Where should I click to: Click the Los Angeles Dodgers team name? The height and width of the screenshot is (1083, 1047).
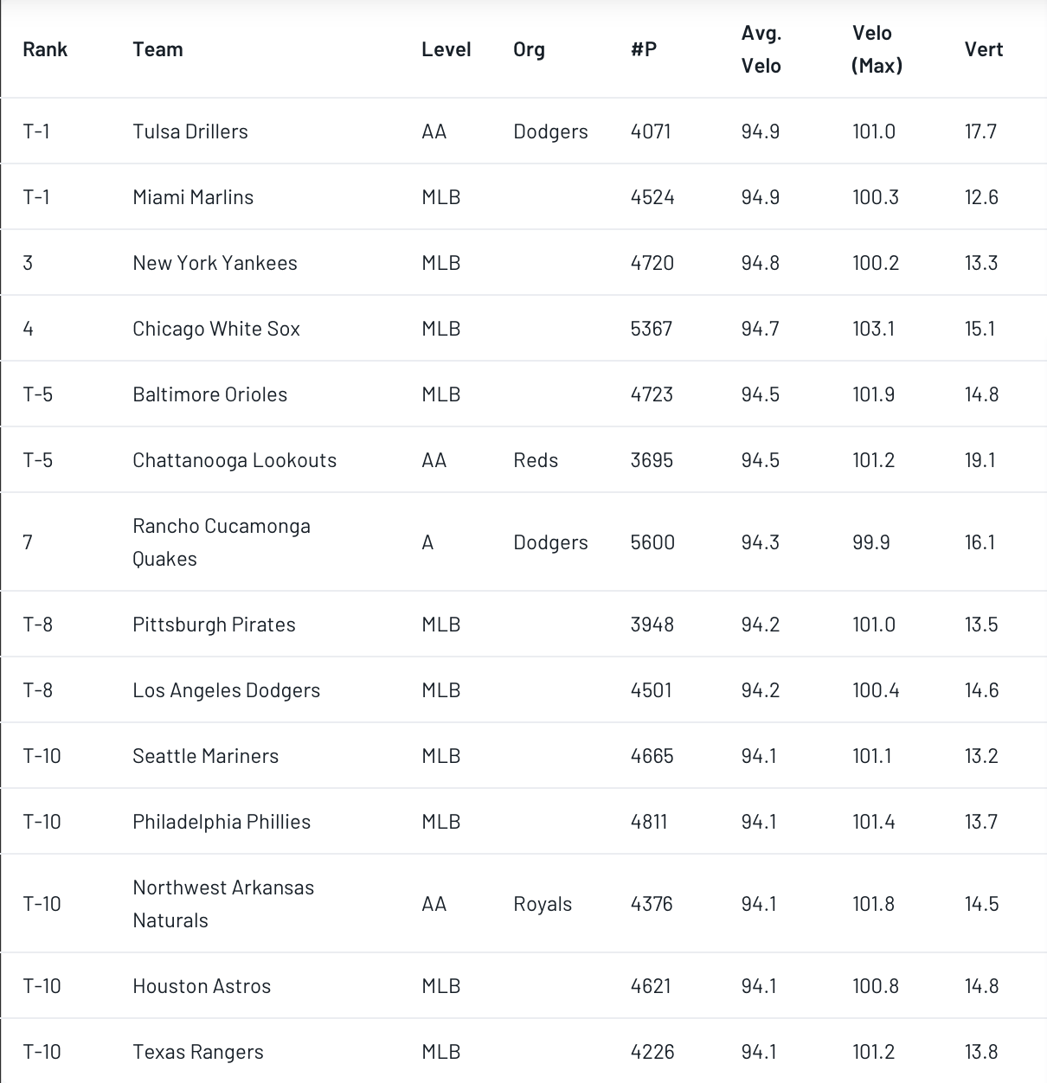click(227, 690)
